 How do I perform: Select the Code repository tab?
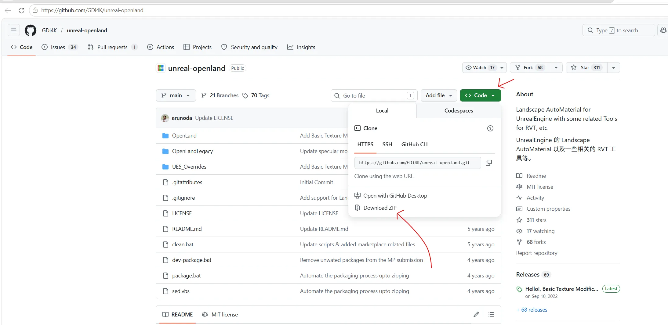(22, 47)
